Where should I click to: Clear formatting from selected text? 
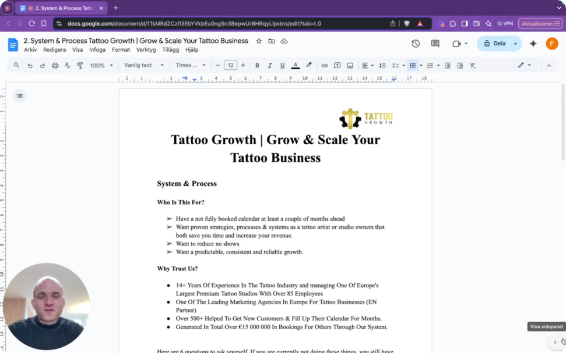[472, 66]
